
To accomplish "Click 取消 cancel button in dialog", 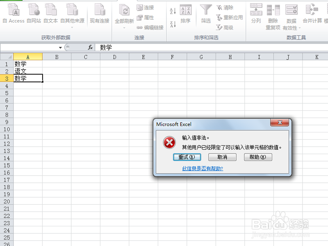I will (222, 157).
